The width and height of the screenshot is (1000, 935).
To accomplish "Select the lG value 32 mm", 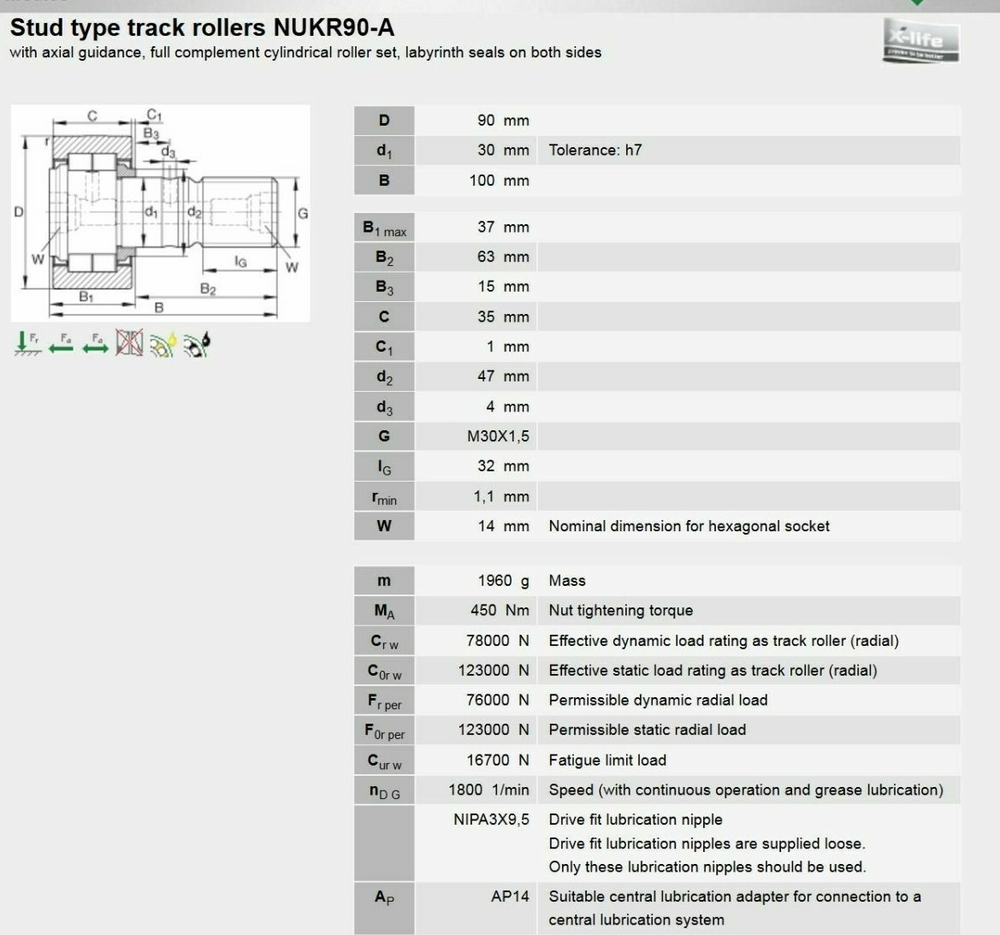I will [x=503, y=466].
